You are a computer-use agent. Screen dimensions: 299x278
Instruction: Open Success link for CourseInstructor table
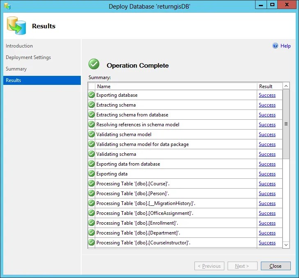click(x=267, y=243)
